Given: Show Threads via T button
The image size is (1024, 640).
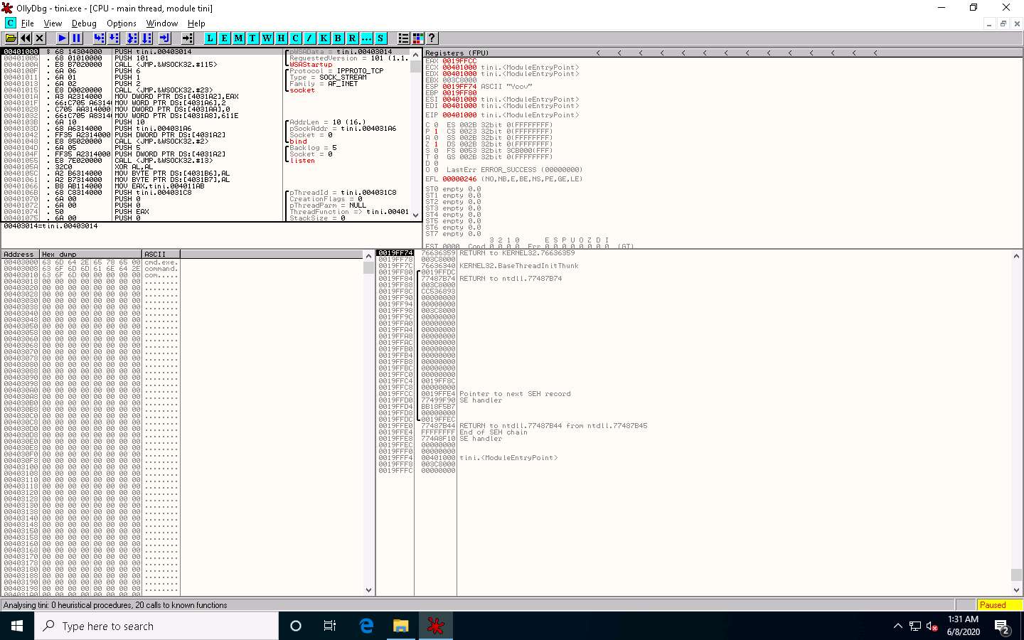Looking at the screenshot, I should click(x=252, y=38).
